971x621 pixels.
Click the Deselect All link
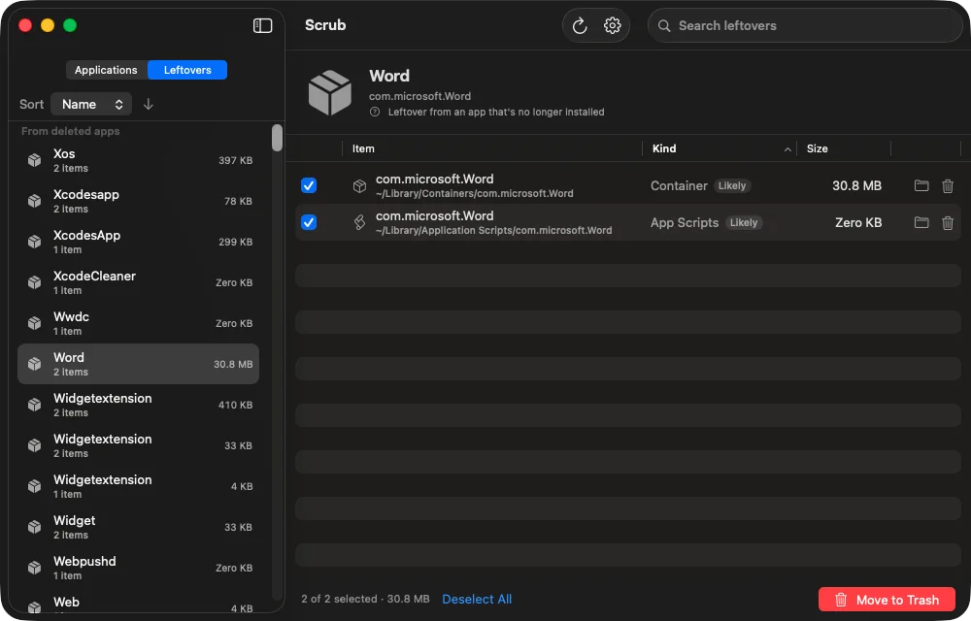[x=477, y=599]
